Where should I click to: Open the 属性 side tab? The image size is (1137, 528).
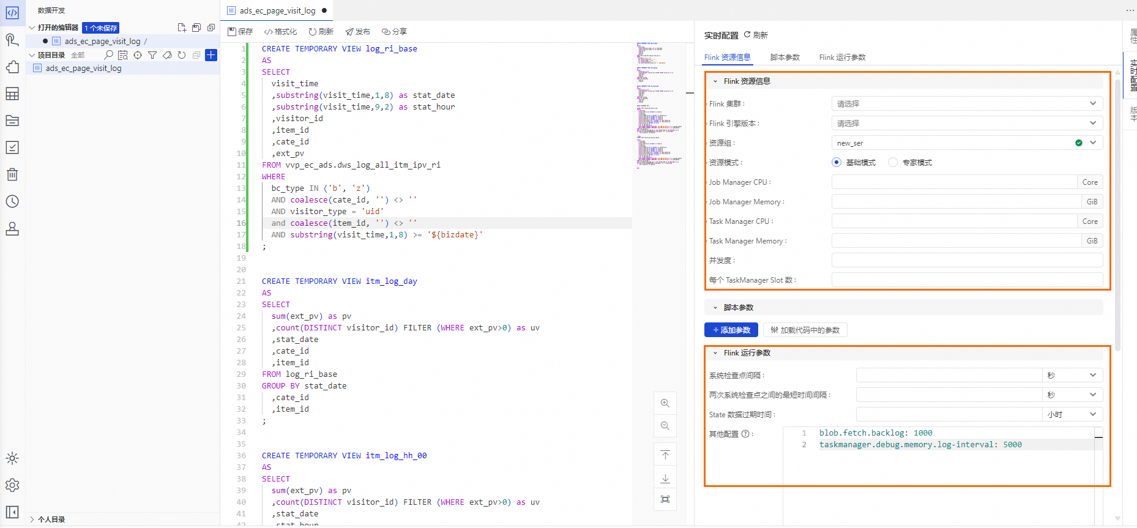1133,35
